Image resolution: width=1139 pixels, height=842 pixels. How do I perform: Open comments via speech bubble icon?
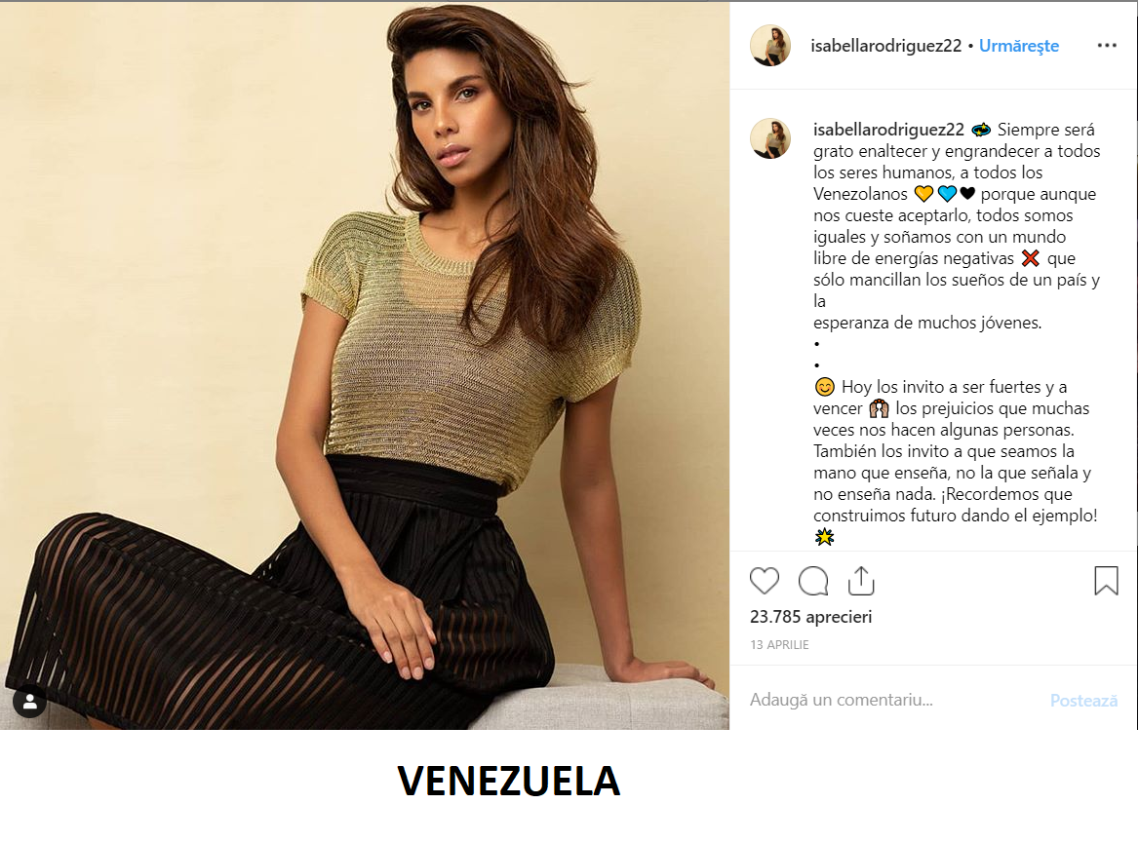coord(813,581)
